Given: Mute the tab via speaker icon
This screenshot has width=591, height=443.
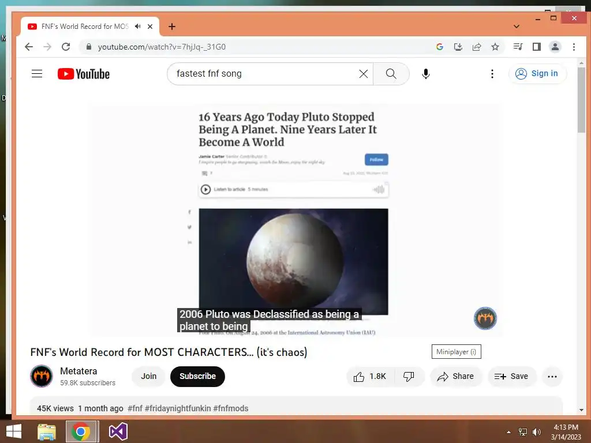Looking at the screenshot, I should 138,27.
